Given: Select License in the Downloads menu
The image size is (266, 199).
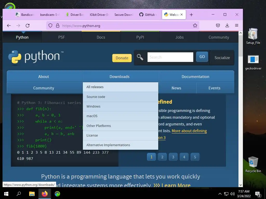Looking at the screenshot, I should (x=121, y=135).
